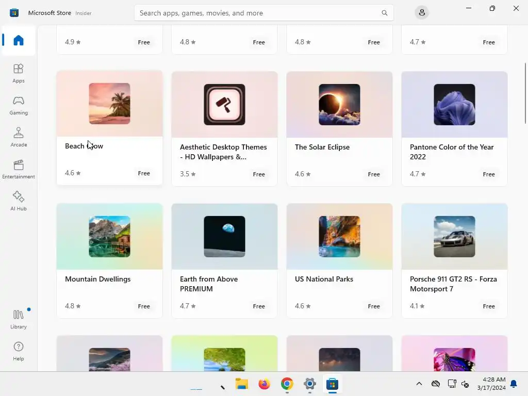Click the notification bell in the taskbar
The height and width of the screenshot is (396, 528).
click(x=514, y=384)
